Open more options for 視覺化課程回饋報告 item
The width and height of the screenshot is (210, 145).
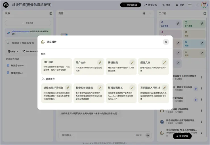[x=201, y=77]
